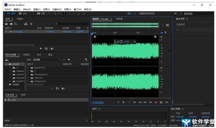Select the Time Selection (I-beam) tool
The height and width of the screenshot is (128, 216).
click(x=64, y=13)
